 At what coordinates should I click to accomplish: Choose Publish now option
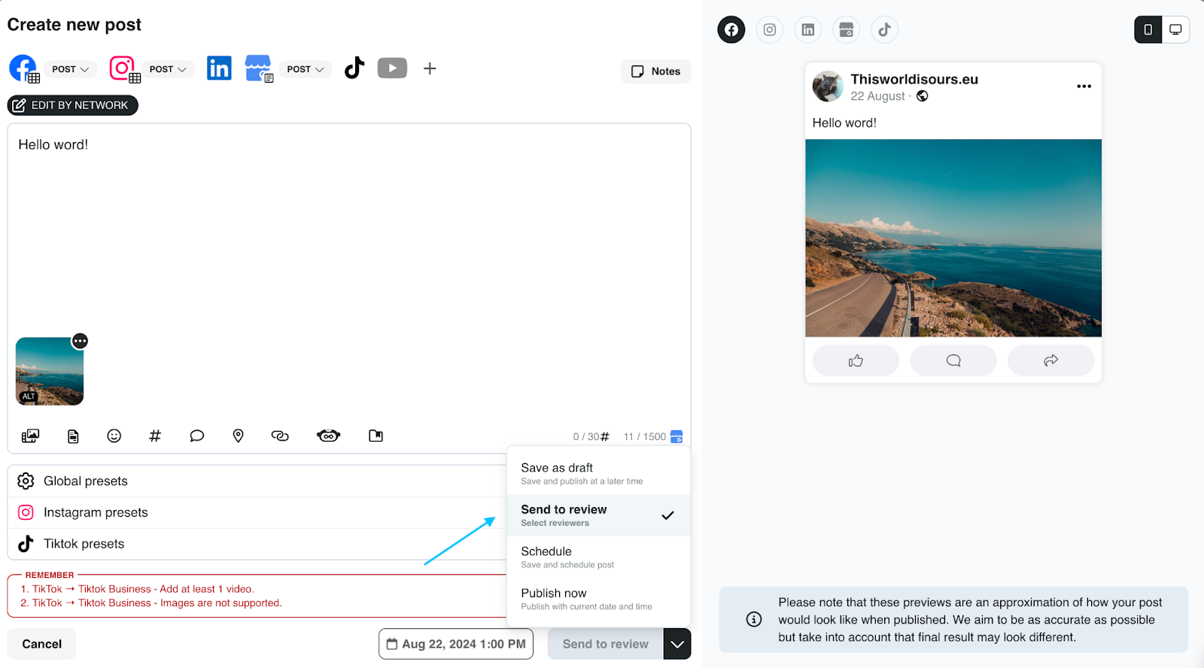tap(598, 599)
